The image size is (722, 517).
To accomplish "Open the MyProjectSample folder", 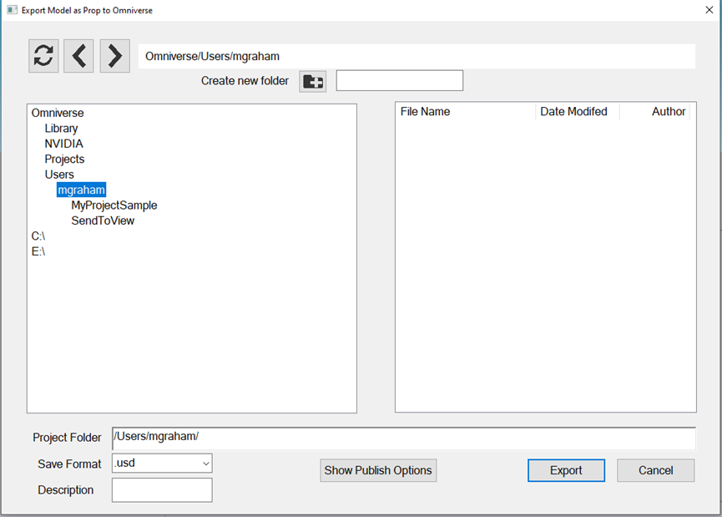I will tap(114, 205).
